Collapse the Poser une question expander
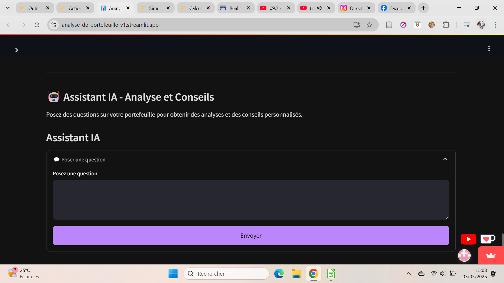This screenshot has width=504, height=283. 445,159
